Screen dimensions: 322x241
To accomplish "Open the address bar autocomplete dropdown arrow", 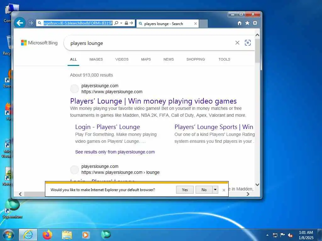I will [121, 23].
